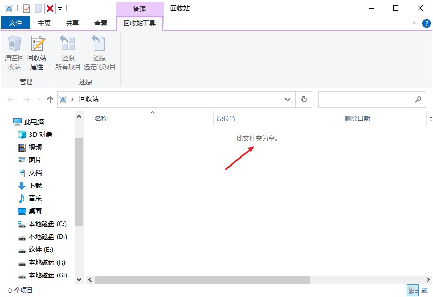Click horizontal scrollbar right arrow
The height and width of the screenshot is (297, 433).
coord(428,279)
